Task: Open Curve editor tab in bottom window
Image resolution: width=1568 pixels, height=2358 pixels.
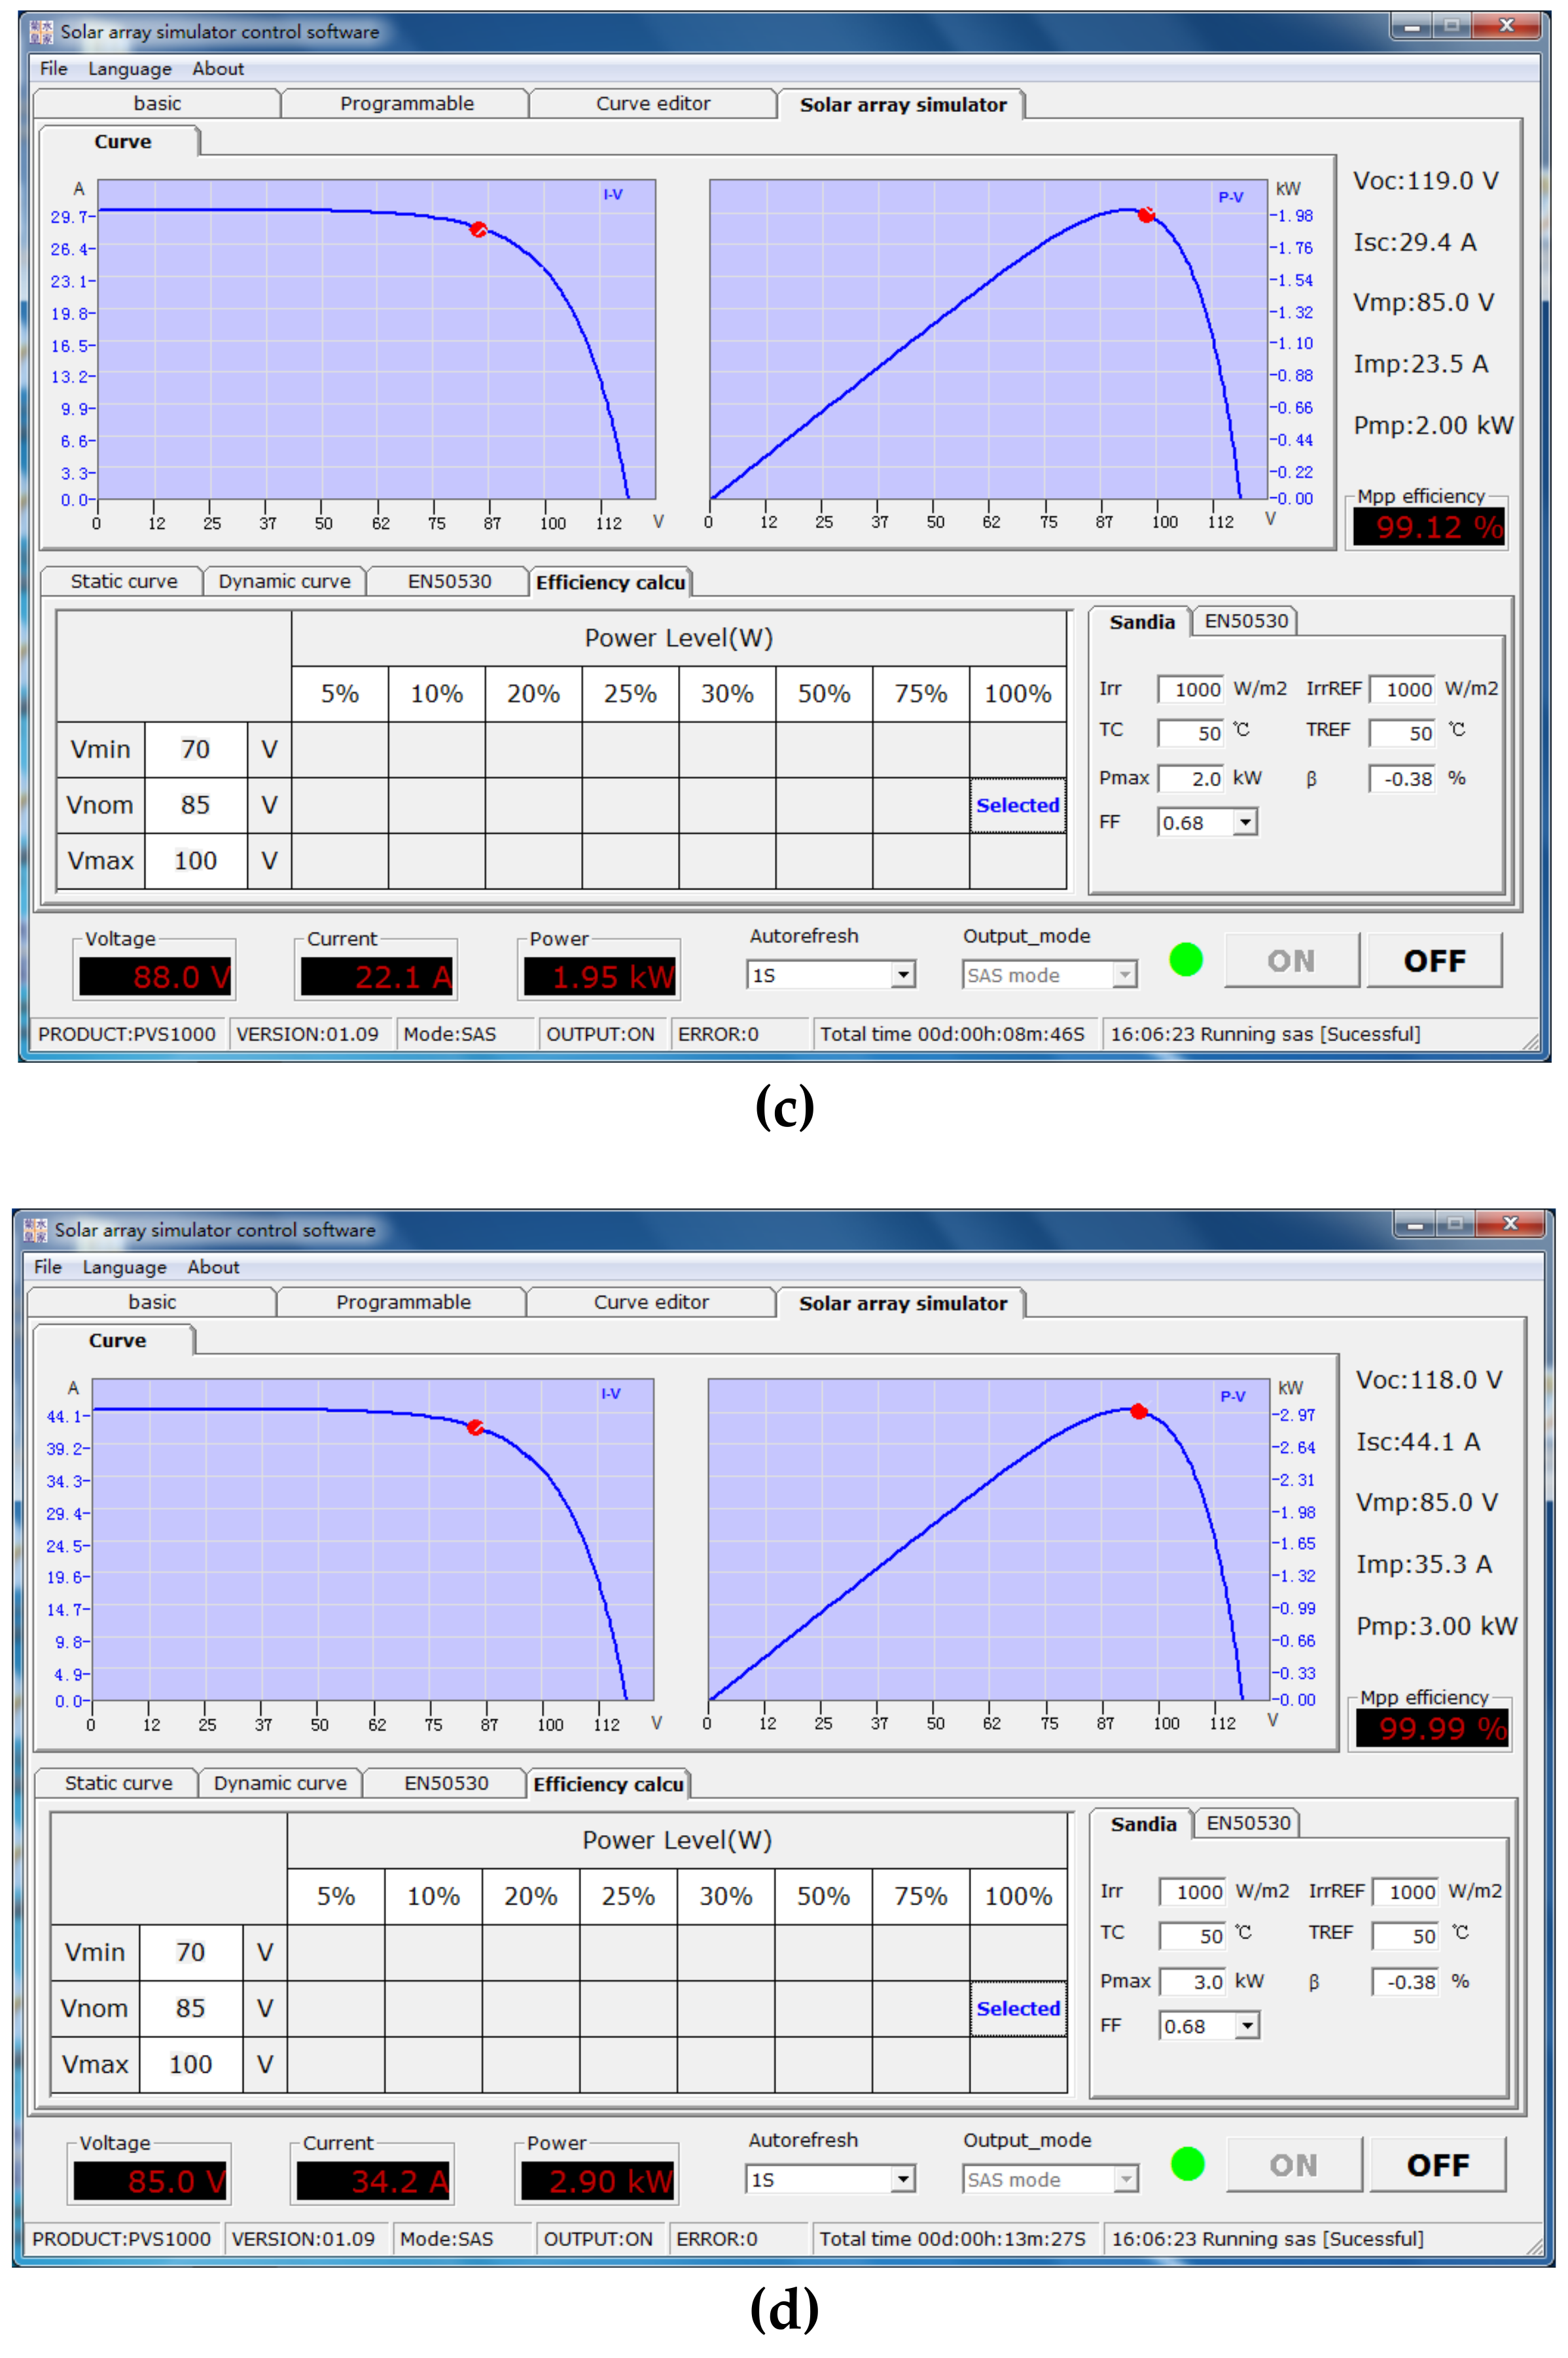Action: (x=651, y=1301)
